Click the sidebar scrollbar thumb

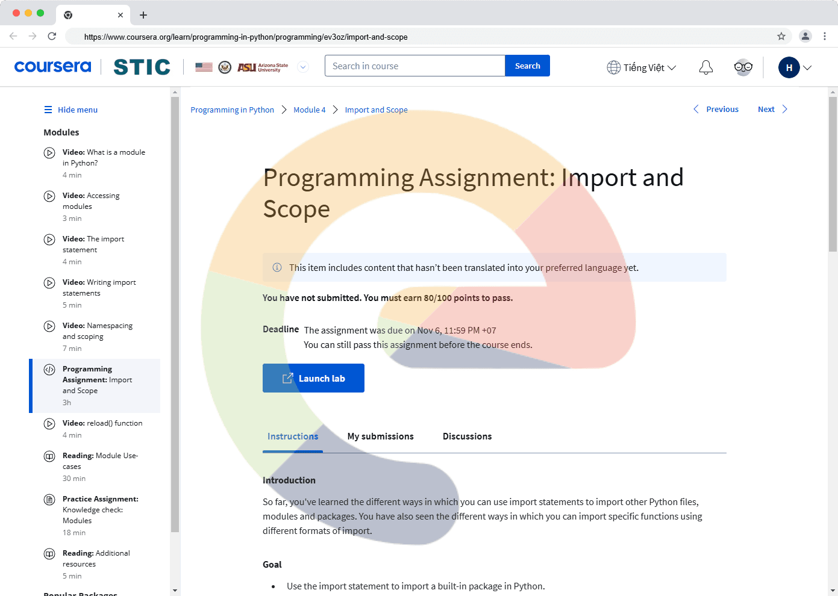point(175,315)
